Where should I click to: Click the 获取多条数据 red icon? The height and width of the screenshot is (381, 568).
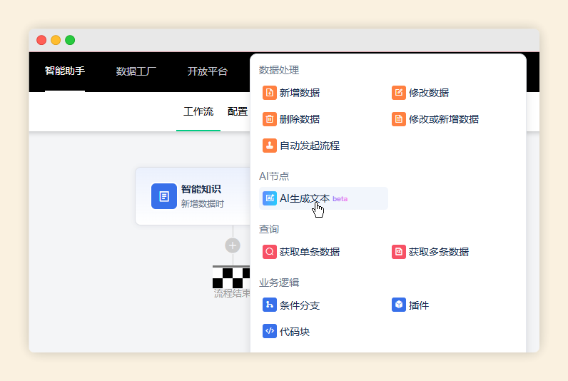point(399,252)
